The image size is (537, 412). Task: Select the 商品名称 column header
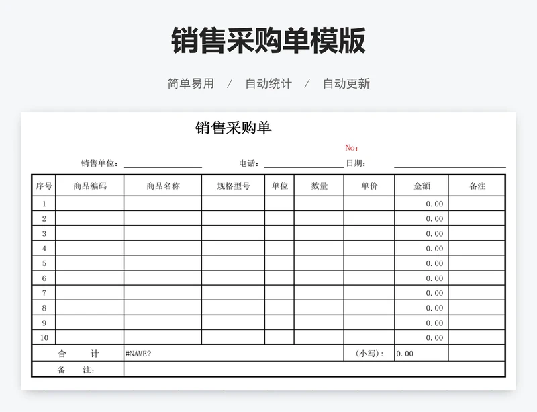click(163, 186)
